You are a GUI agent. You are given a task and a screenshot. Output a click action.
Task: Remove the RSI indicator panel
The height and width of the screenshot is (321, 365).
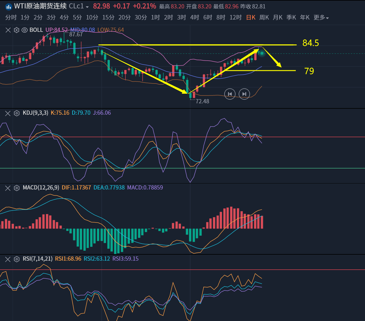click(x=8, y=259)
